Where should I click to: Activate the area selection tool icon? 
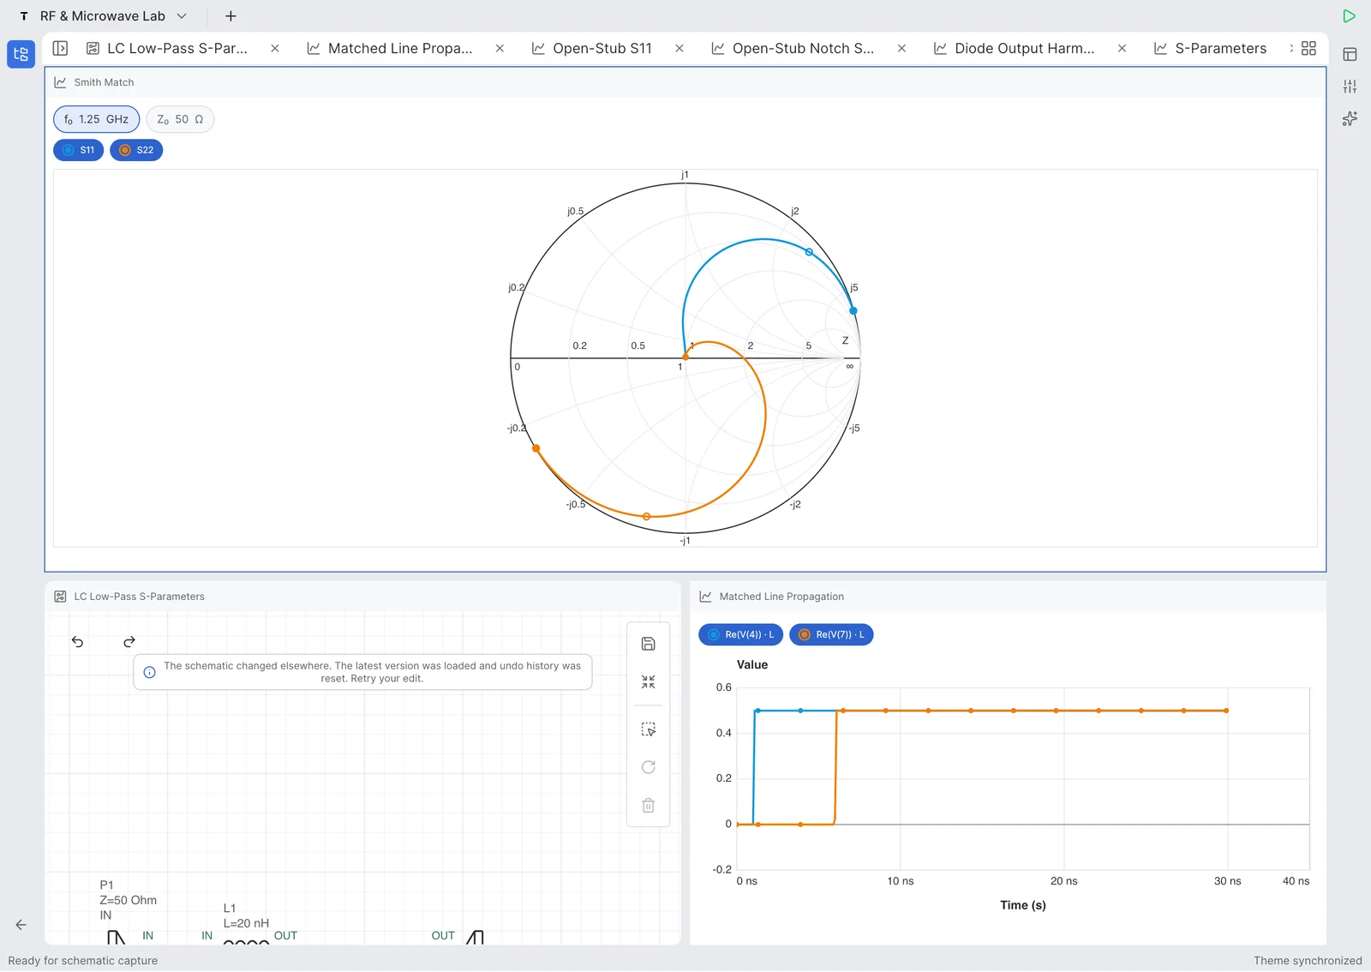coord(649,729)
